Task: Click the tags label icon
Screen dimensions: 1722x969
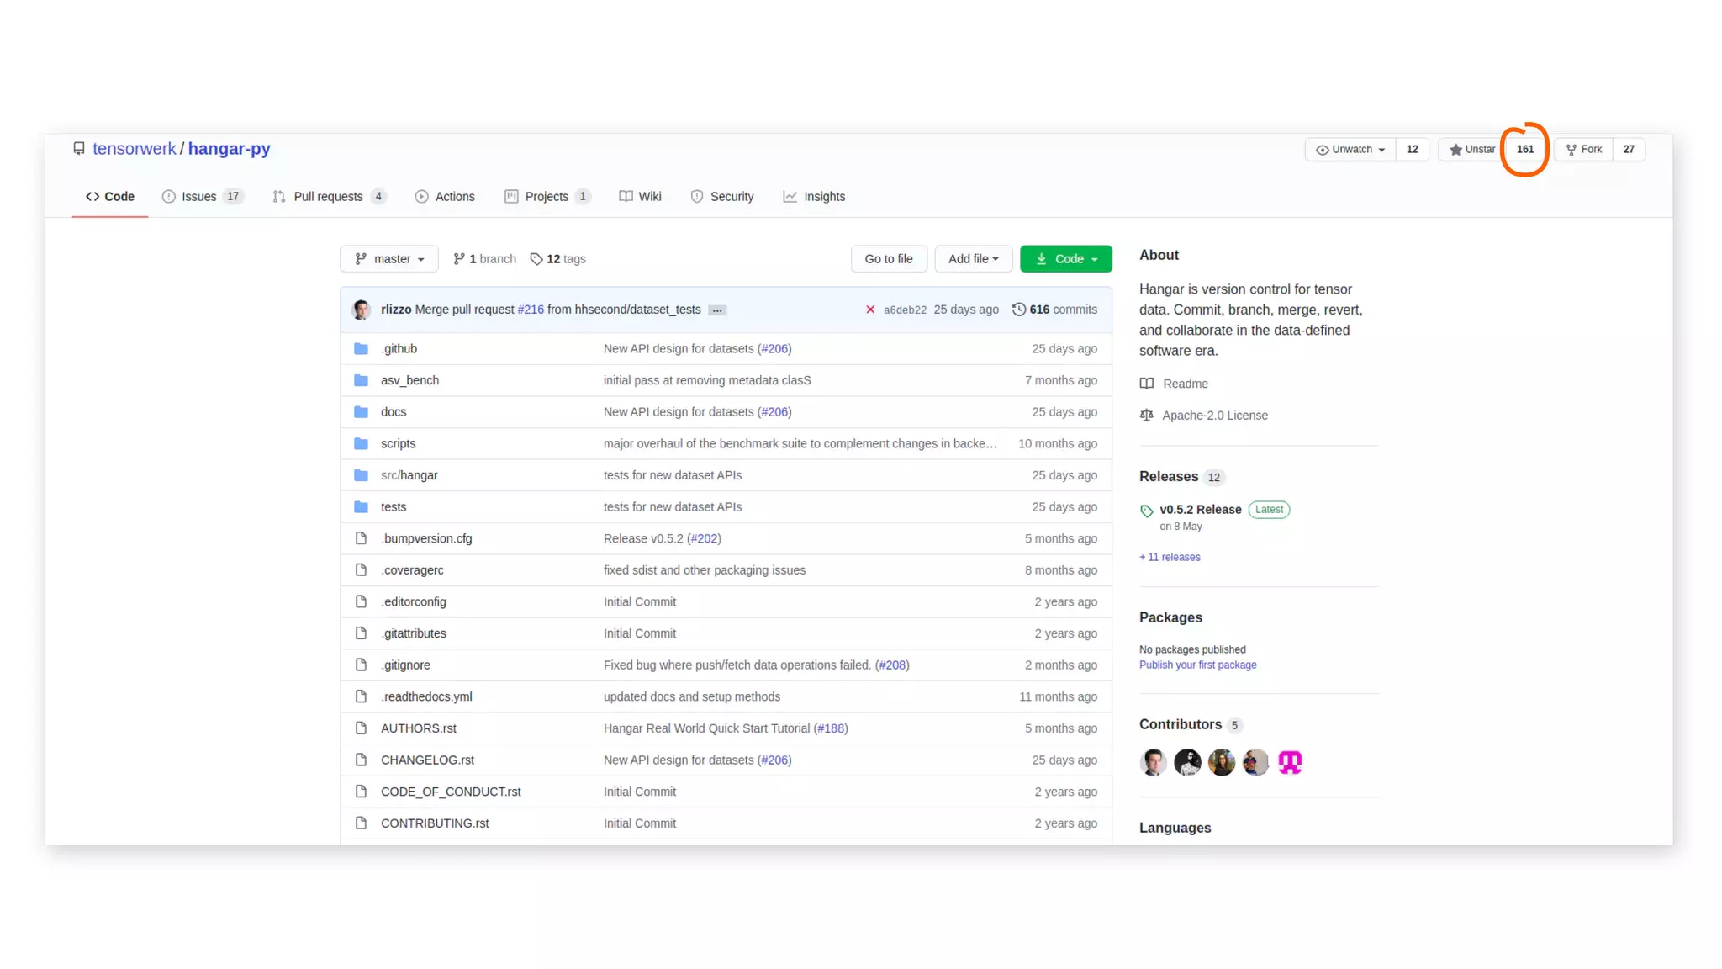Action: (x=536, y=259)
